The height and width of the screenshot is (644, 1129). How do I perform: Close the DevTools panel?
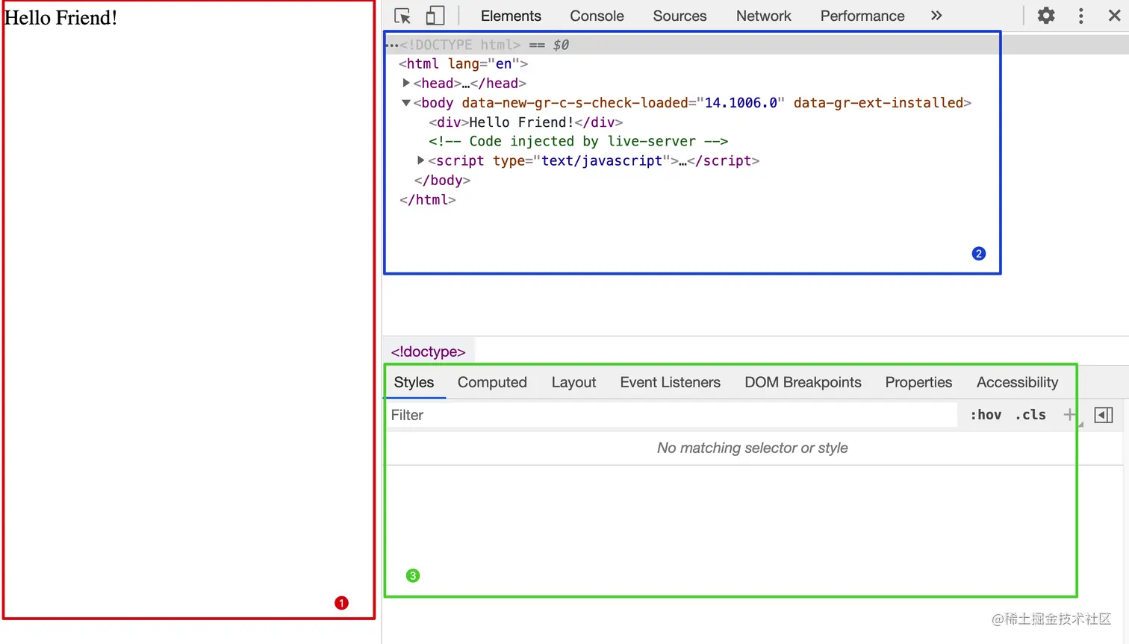pyautogui.click(x=1114, y=16)
